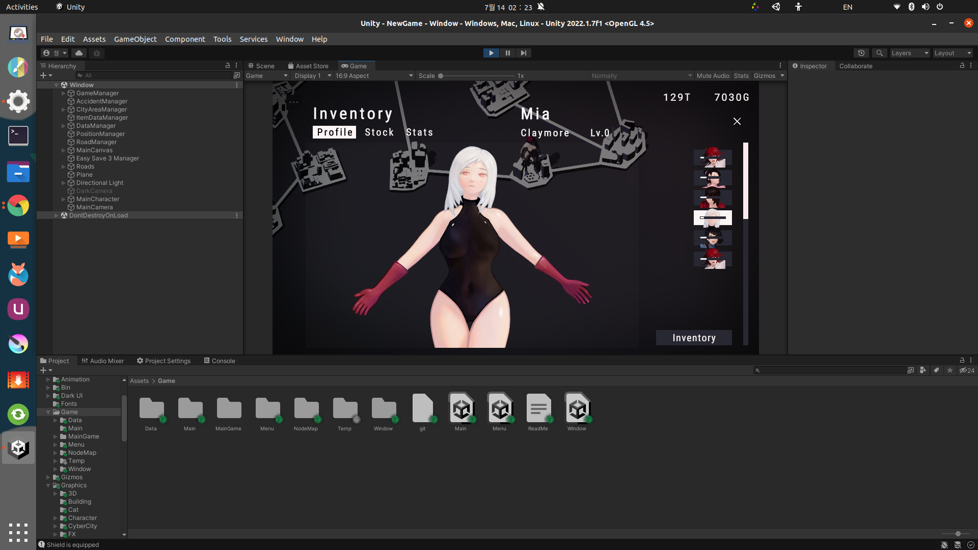Switch to the Console tab
978x550 pixels.
coord(220,361)
